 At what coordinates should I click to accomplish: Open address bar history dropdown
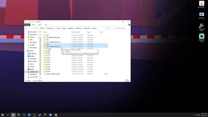point(106,28)
